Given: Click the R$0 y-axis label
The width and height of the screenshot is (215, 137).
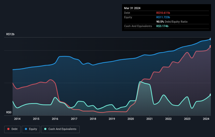Looking at the screenshot, I should coord(9,113).
